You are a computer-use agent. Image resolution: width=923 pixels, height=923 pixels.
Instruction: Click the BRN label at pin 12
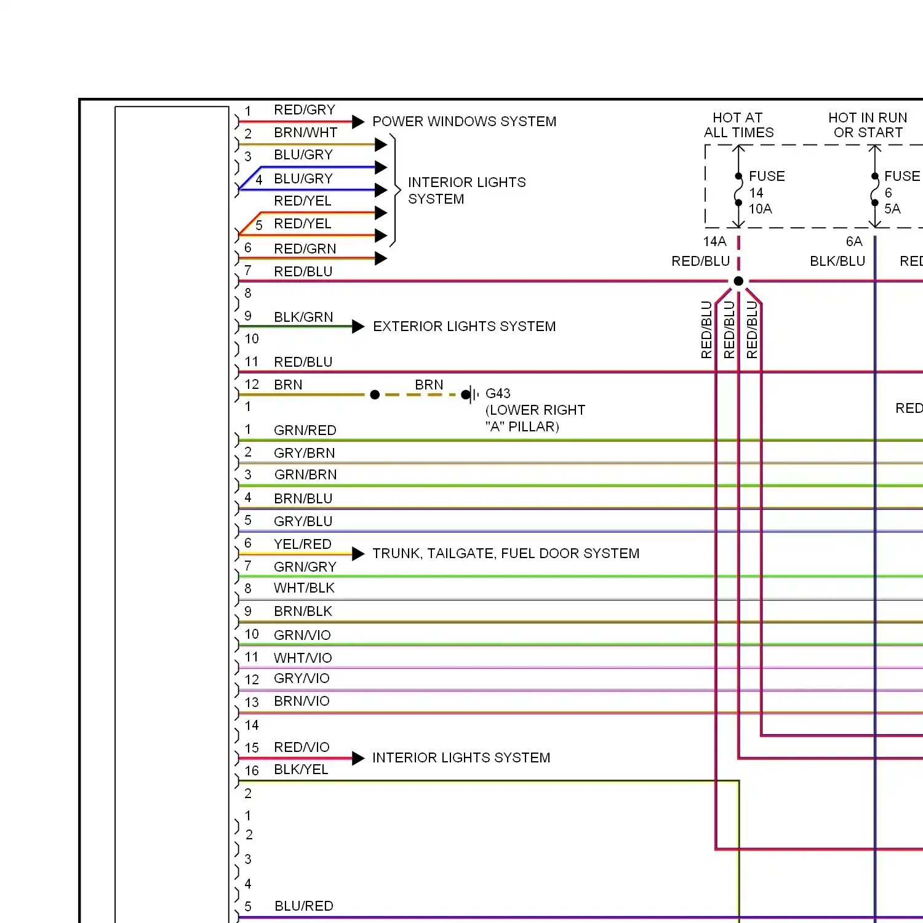[x=288, y=385]
